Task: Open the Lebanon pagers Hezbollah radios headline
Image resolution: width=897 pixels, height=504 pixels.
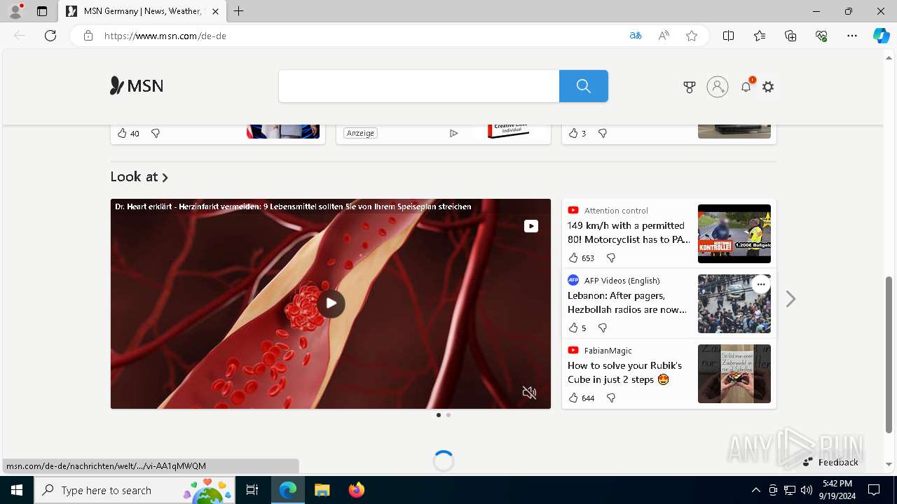Action: [x=627, y=302]
